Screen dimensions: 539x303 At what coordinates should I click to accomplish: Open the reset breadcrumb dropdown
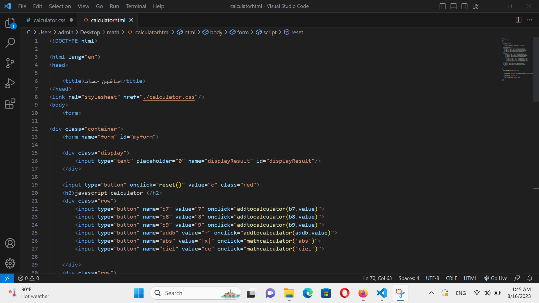click(294, 32)
